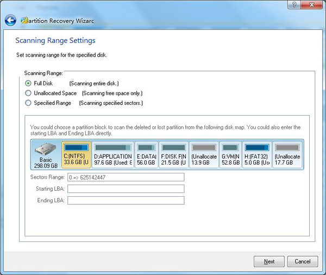
Task: Select the 13.9 GB Unallocated block
Action: tap(204, 155)
